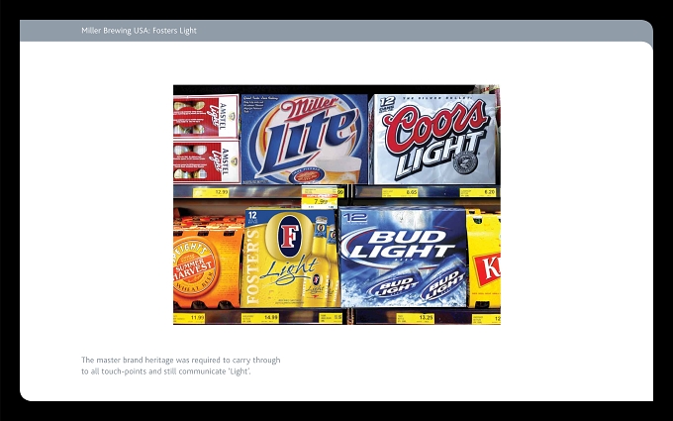Click the Coors Light box in the photo

pyautogui.click(x=433, y=140)
